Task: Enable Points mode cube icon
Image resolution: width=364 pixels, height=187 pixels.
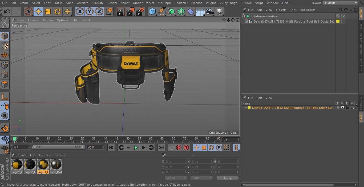Action: 5,65
